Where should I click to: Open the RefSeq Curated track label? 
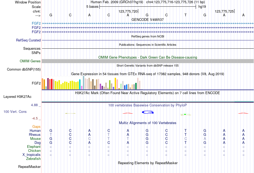coord(28,40)
